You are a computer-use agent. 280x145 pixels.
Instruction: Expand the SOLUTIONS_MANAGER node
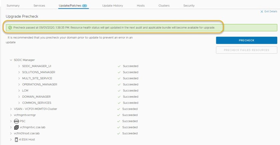pos(19,72)
